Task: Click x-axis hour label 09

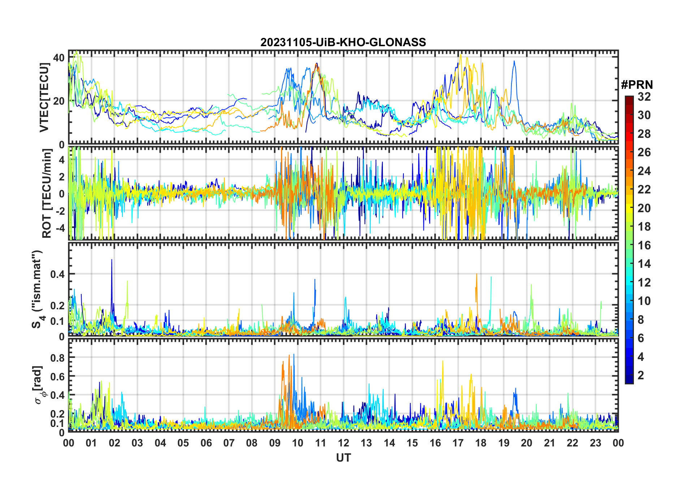Action: (275, 443)
